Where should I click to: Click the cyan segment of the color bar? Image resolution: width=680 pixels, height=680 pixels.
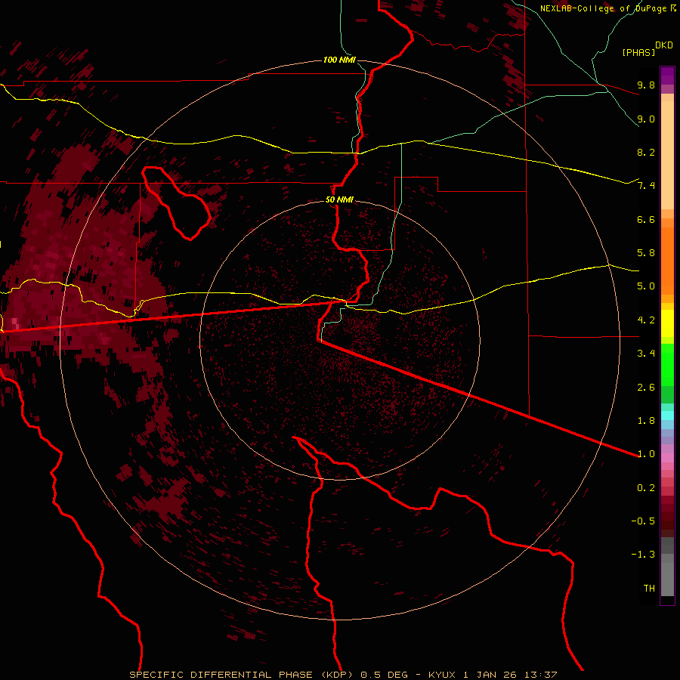pos(667,415)
